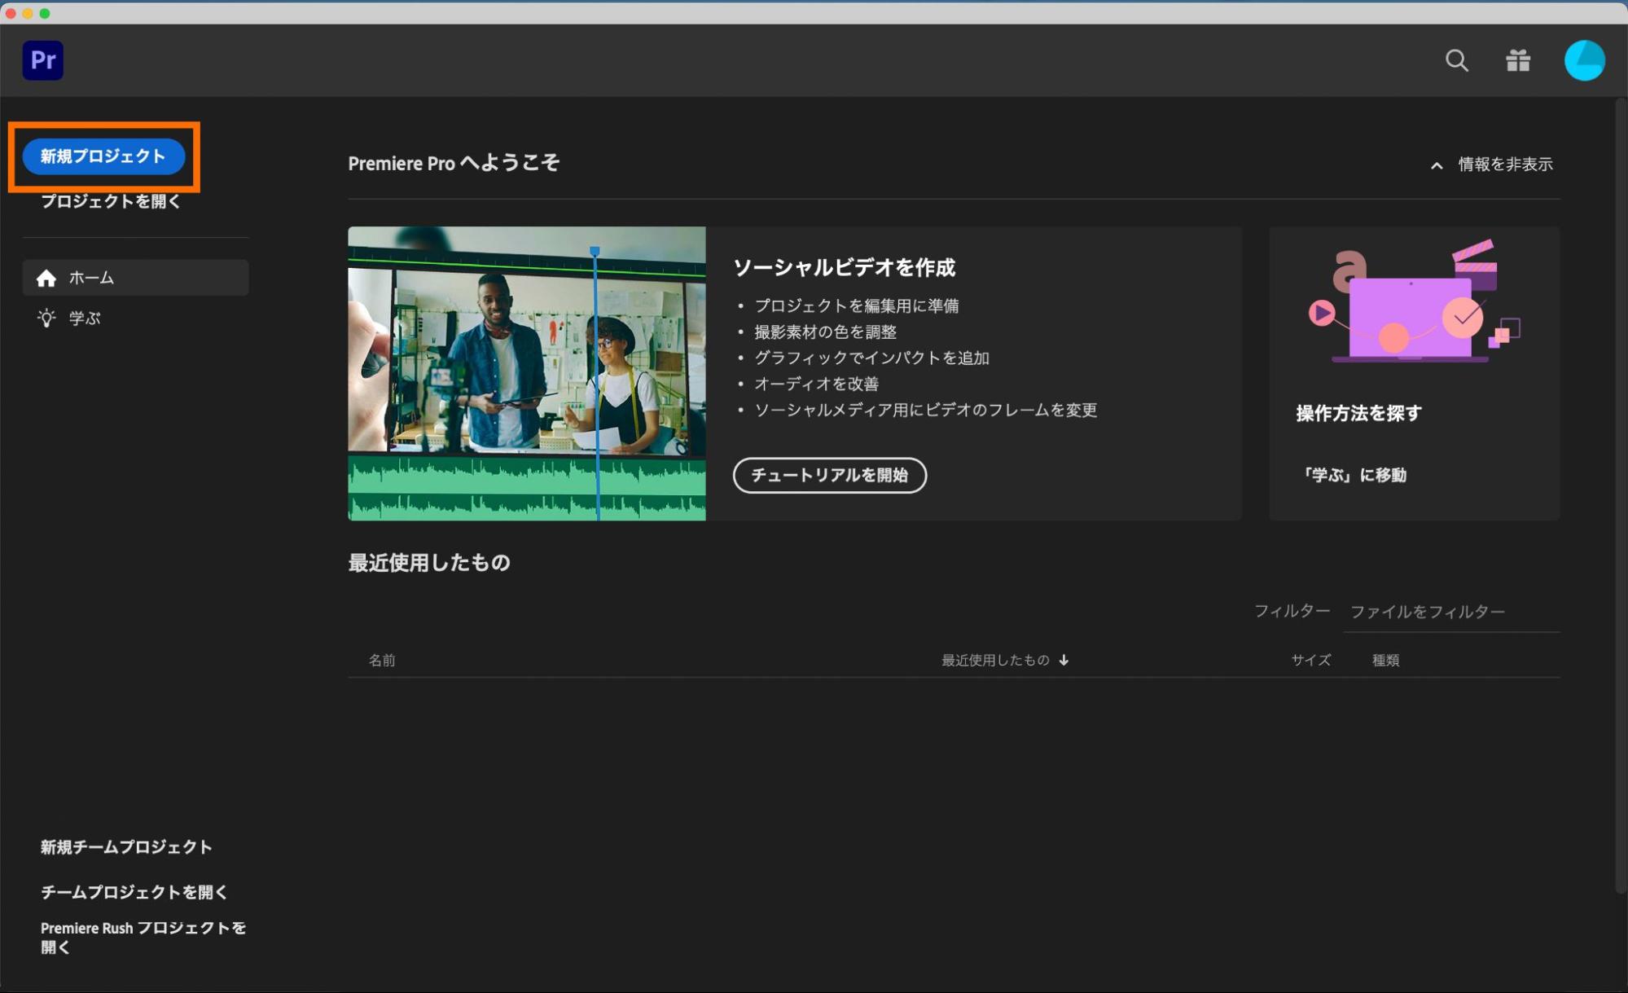1628x993 pixels.
Task: Sort files by サイズ column header
Action: click(1310, 661)
